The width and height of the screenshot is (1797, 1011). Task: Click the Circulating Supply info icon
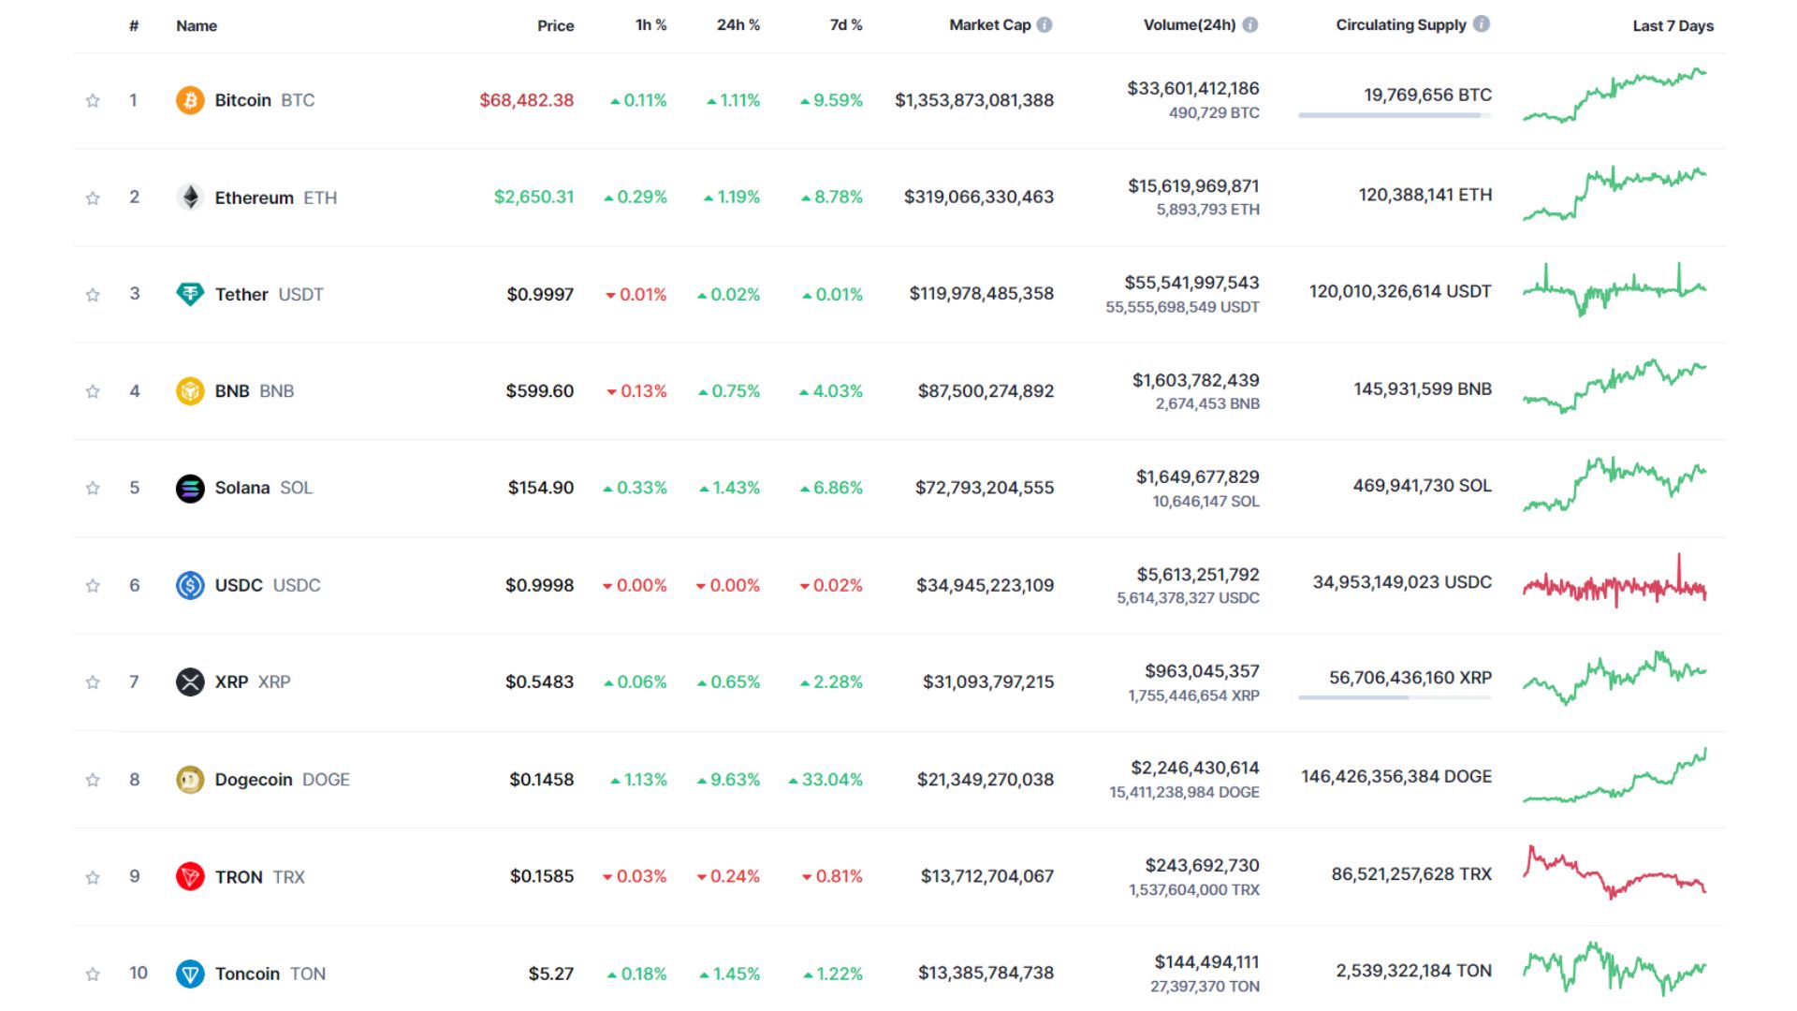(x=1481, y=24)
